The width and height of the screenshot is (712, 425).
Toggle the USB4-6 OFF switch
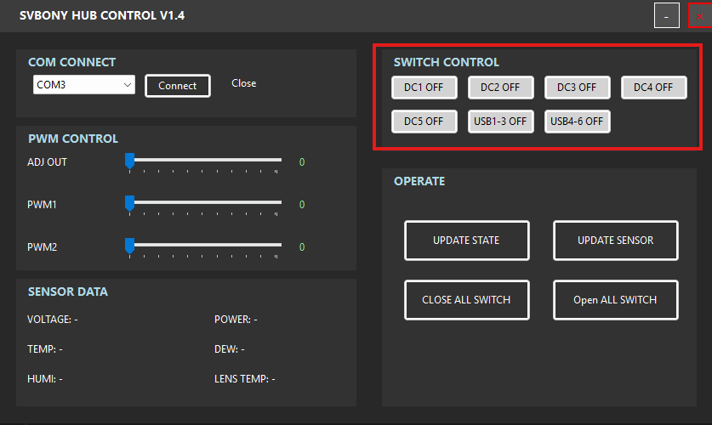(x=577, y=121)
